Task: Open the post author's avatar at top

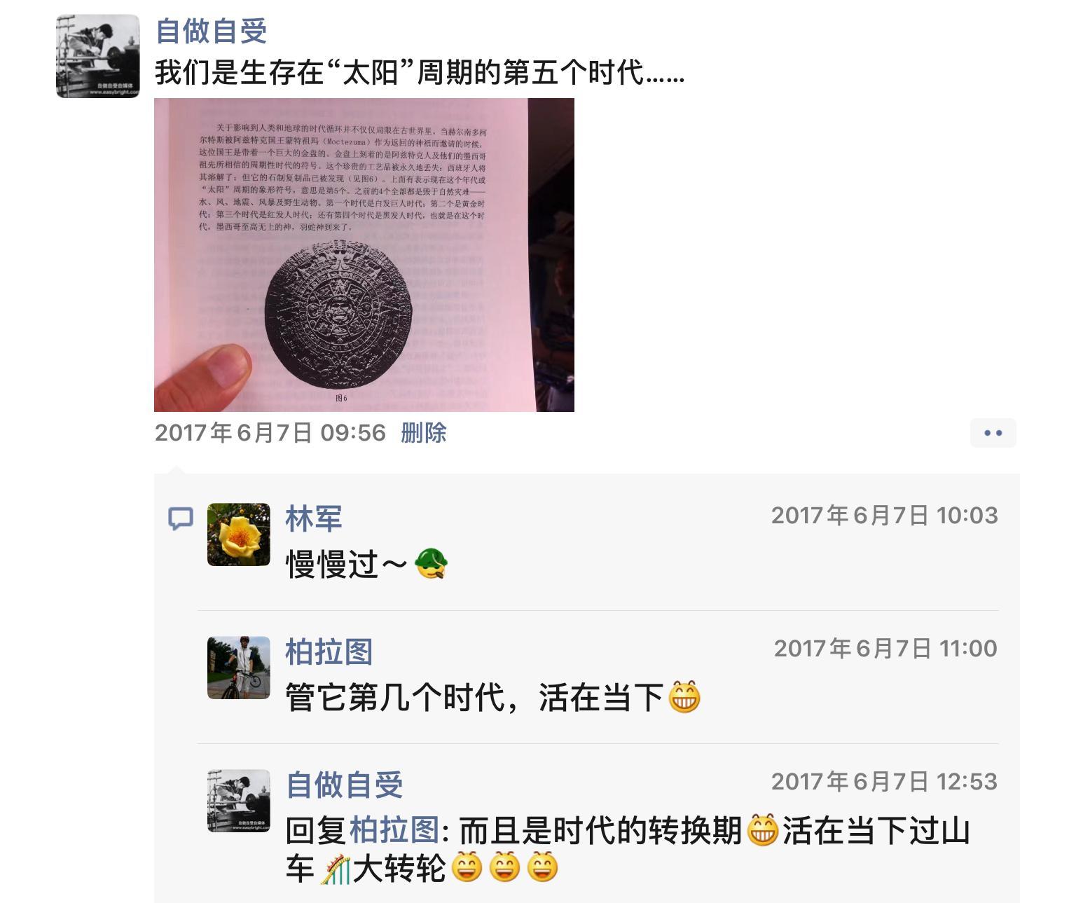Action: tap(98, 56)
